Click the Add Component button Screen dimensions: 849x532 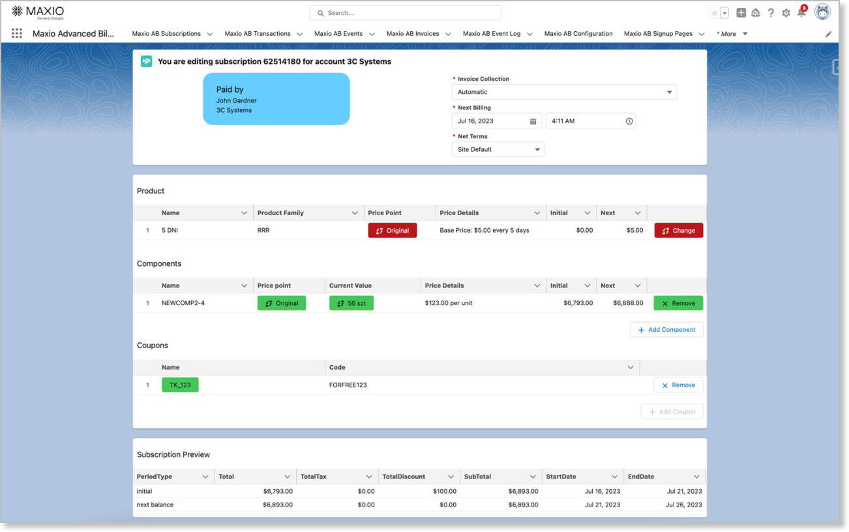pyautogui.click(x=666, y=330)
